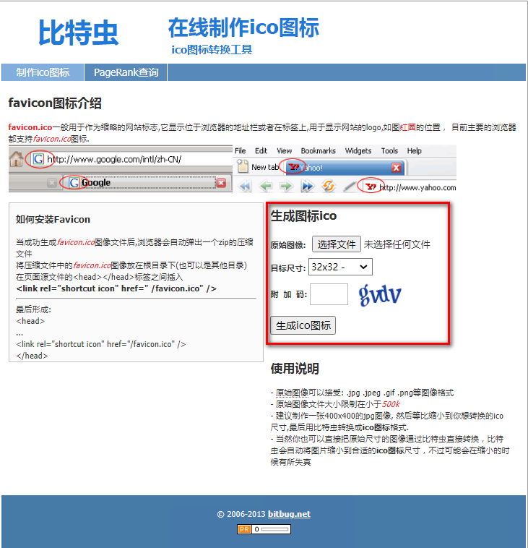528x548 pixels.
Task: Click the favicon图标介绍 heading
Action: coord(55,103)
